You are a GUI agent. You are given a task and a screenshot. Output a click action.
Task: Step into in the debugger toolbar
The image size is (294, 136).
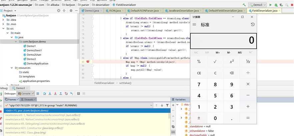pos(50,93)
